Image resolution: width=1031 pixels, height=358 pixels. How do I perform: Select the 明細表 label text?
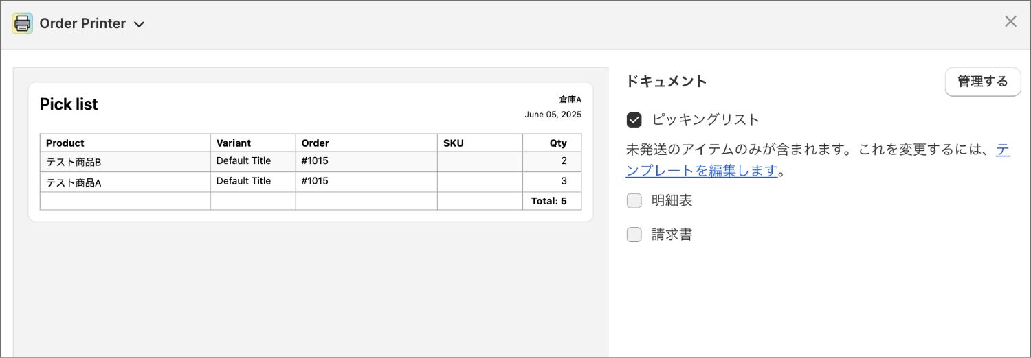point(672,201)
